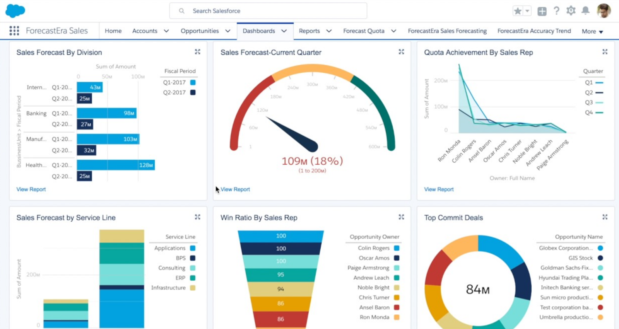This screenshot has height=329, width=619.
Task: Open the Setup gear icon
Action: tap(571, 11)
